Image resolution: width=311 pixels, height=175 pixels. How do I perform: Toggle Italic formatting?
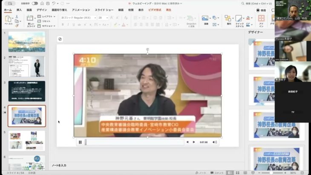tap(68, 25)
